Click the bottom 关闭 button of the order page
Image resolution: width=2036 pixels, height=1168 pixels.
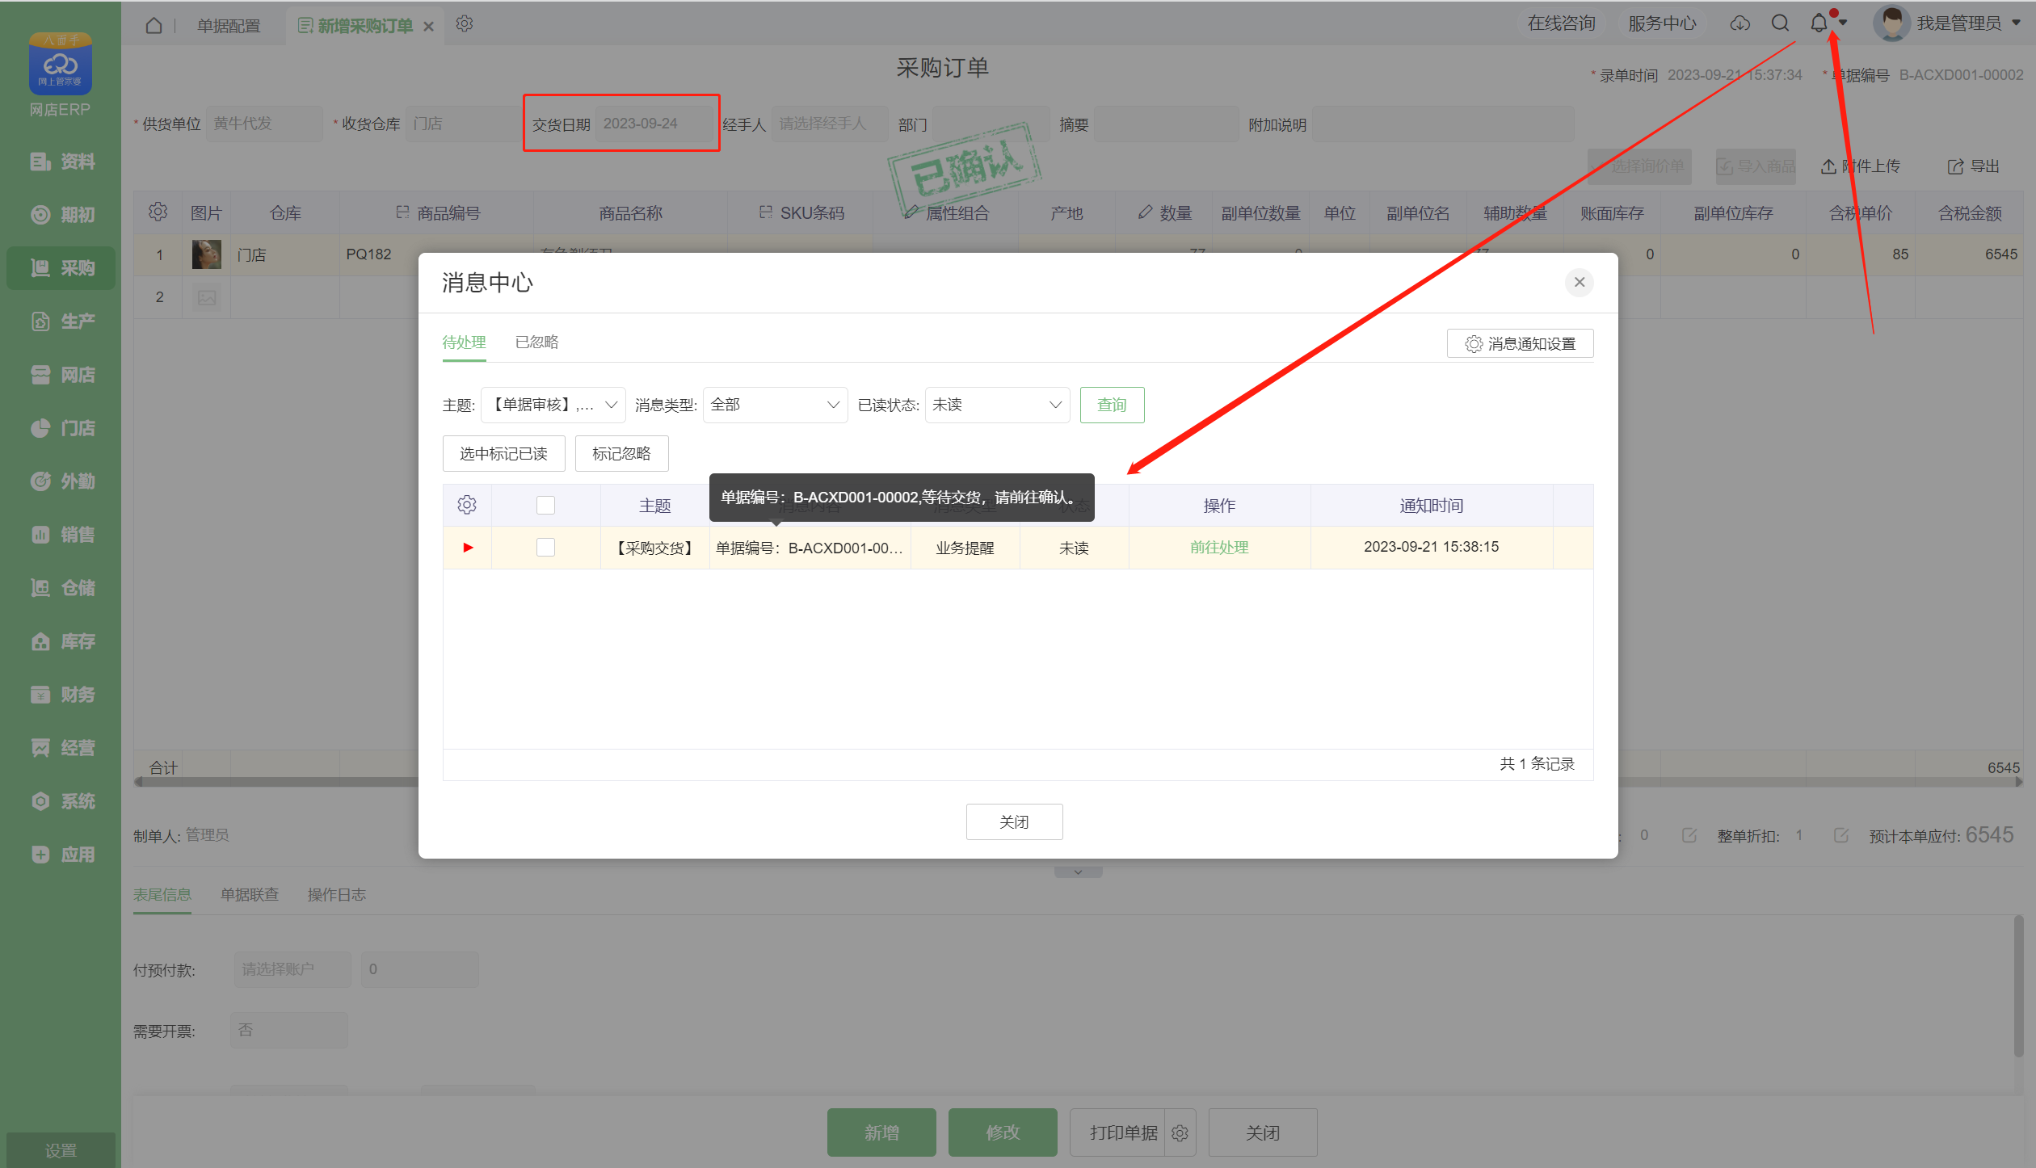coord(1263,1132)
